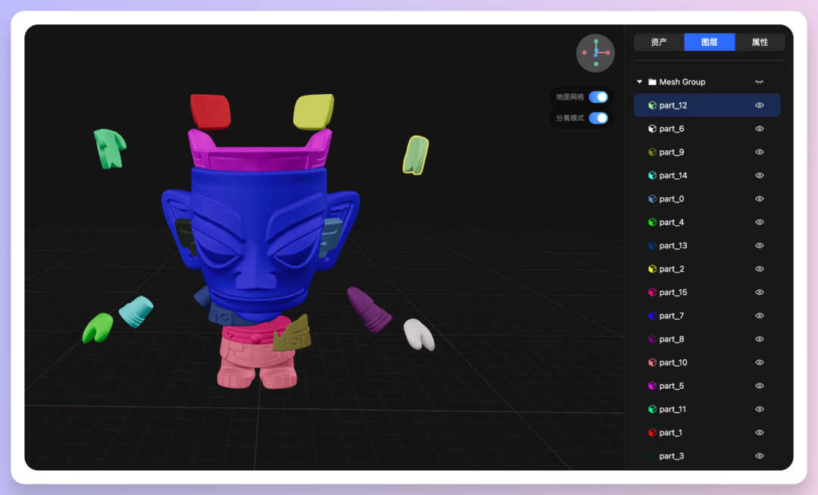Click the blue face mask in viewport
The width and height of the screenshot is (818, 495).
pos(258,227)
